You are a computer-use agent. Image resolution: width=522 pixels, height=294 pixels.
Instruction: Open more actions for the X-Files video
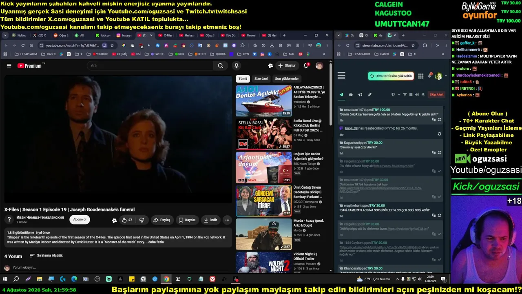tap(227, 220)
